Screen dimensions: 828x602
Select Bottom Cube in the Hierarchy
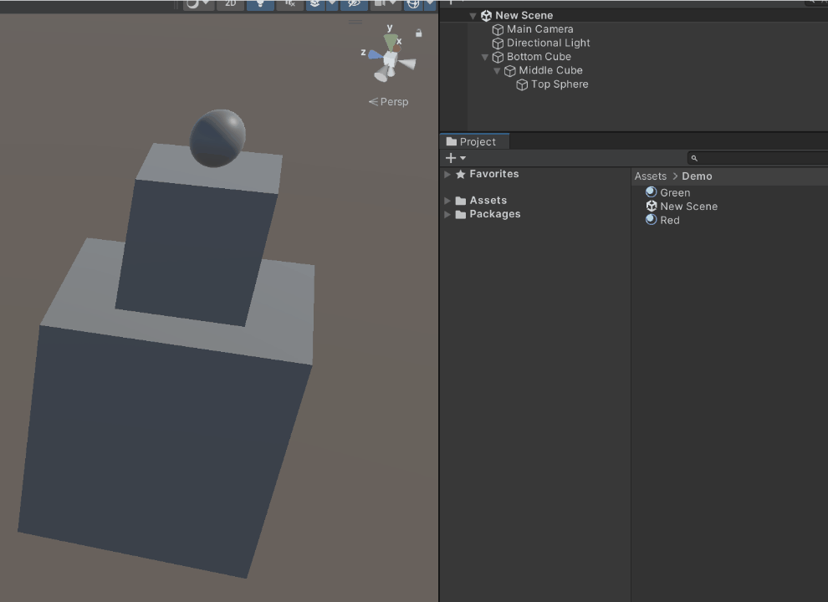539,57
